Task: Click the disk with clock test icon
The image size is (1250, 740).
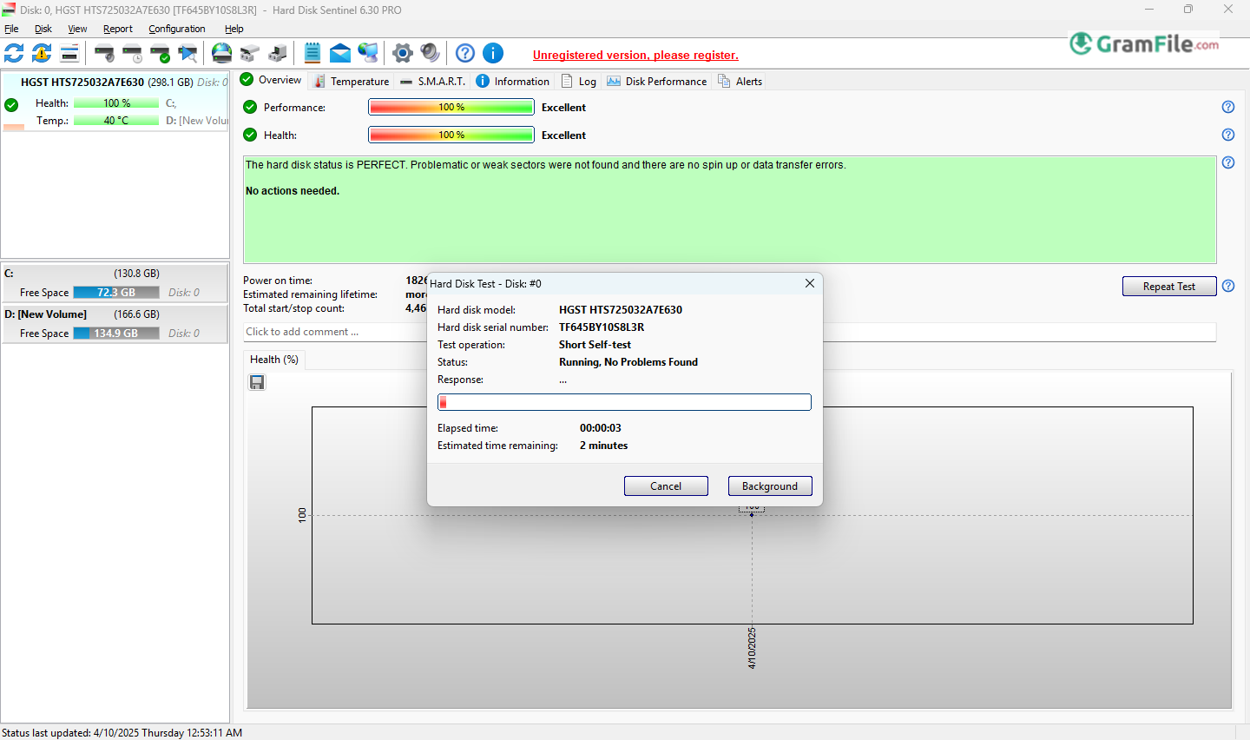Action: tap(132, 53)
